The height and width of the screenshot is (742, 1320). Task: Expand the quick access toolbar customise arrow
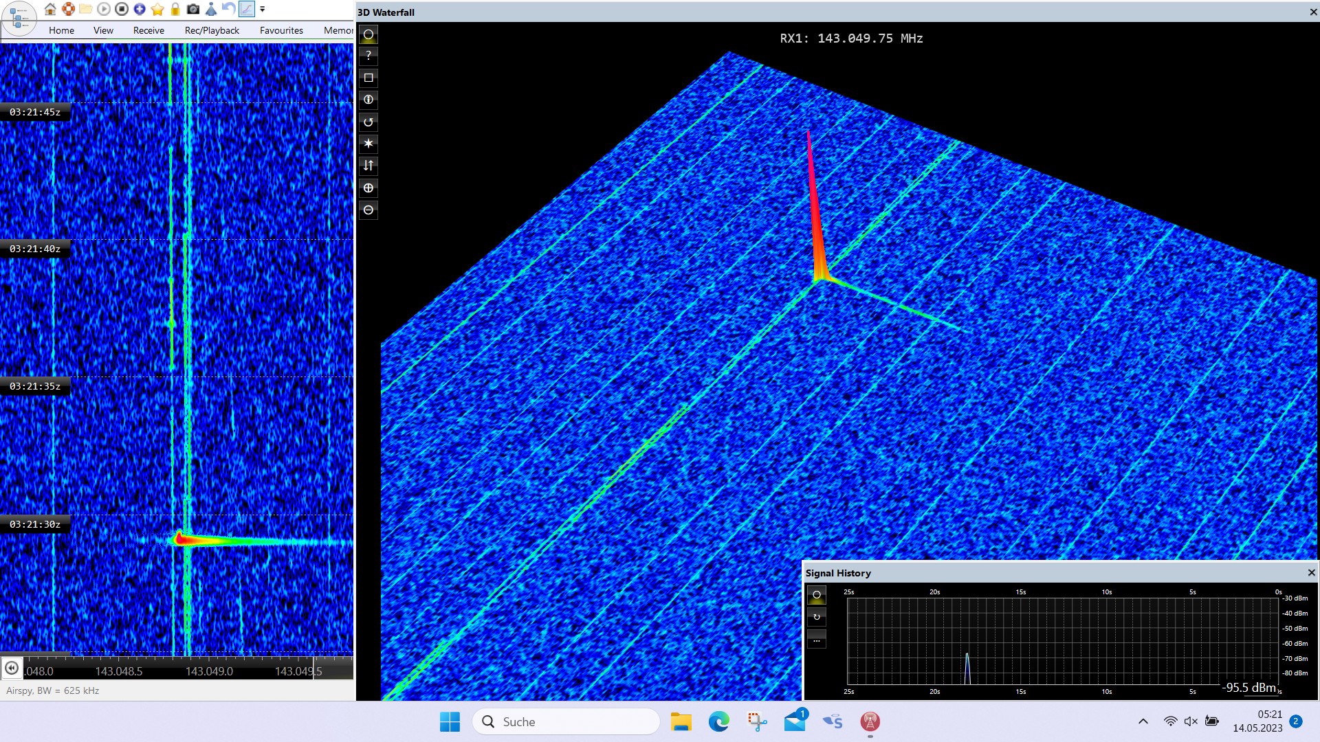pyautogui.click(x=262, y=9)
